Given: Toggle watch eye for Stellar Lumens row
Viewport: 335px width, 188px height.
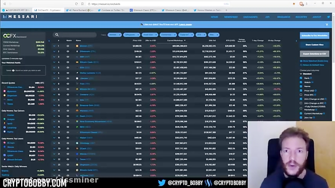Looking at the screenshot, I should pos(68,73).
